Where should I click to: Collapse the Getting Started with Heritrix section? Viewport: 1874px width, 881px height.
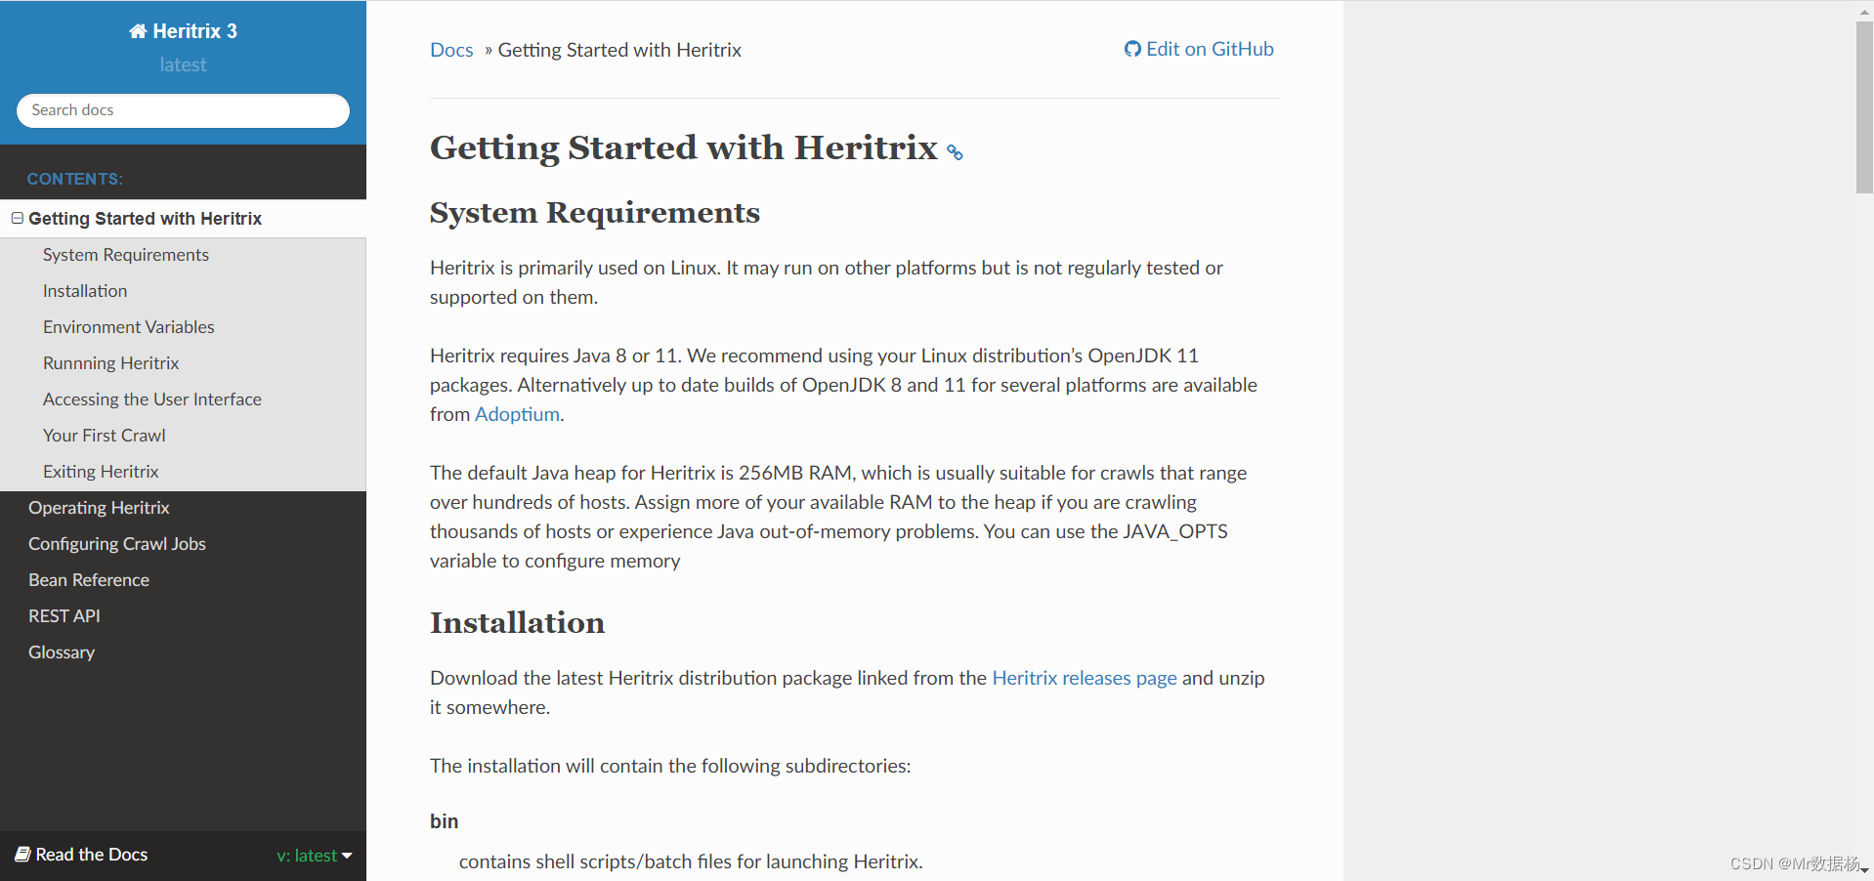[x=18, y=218]
